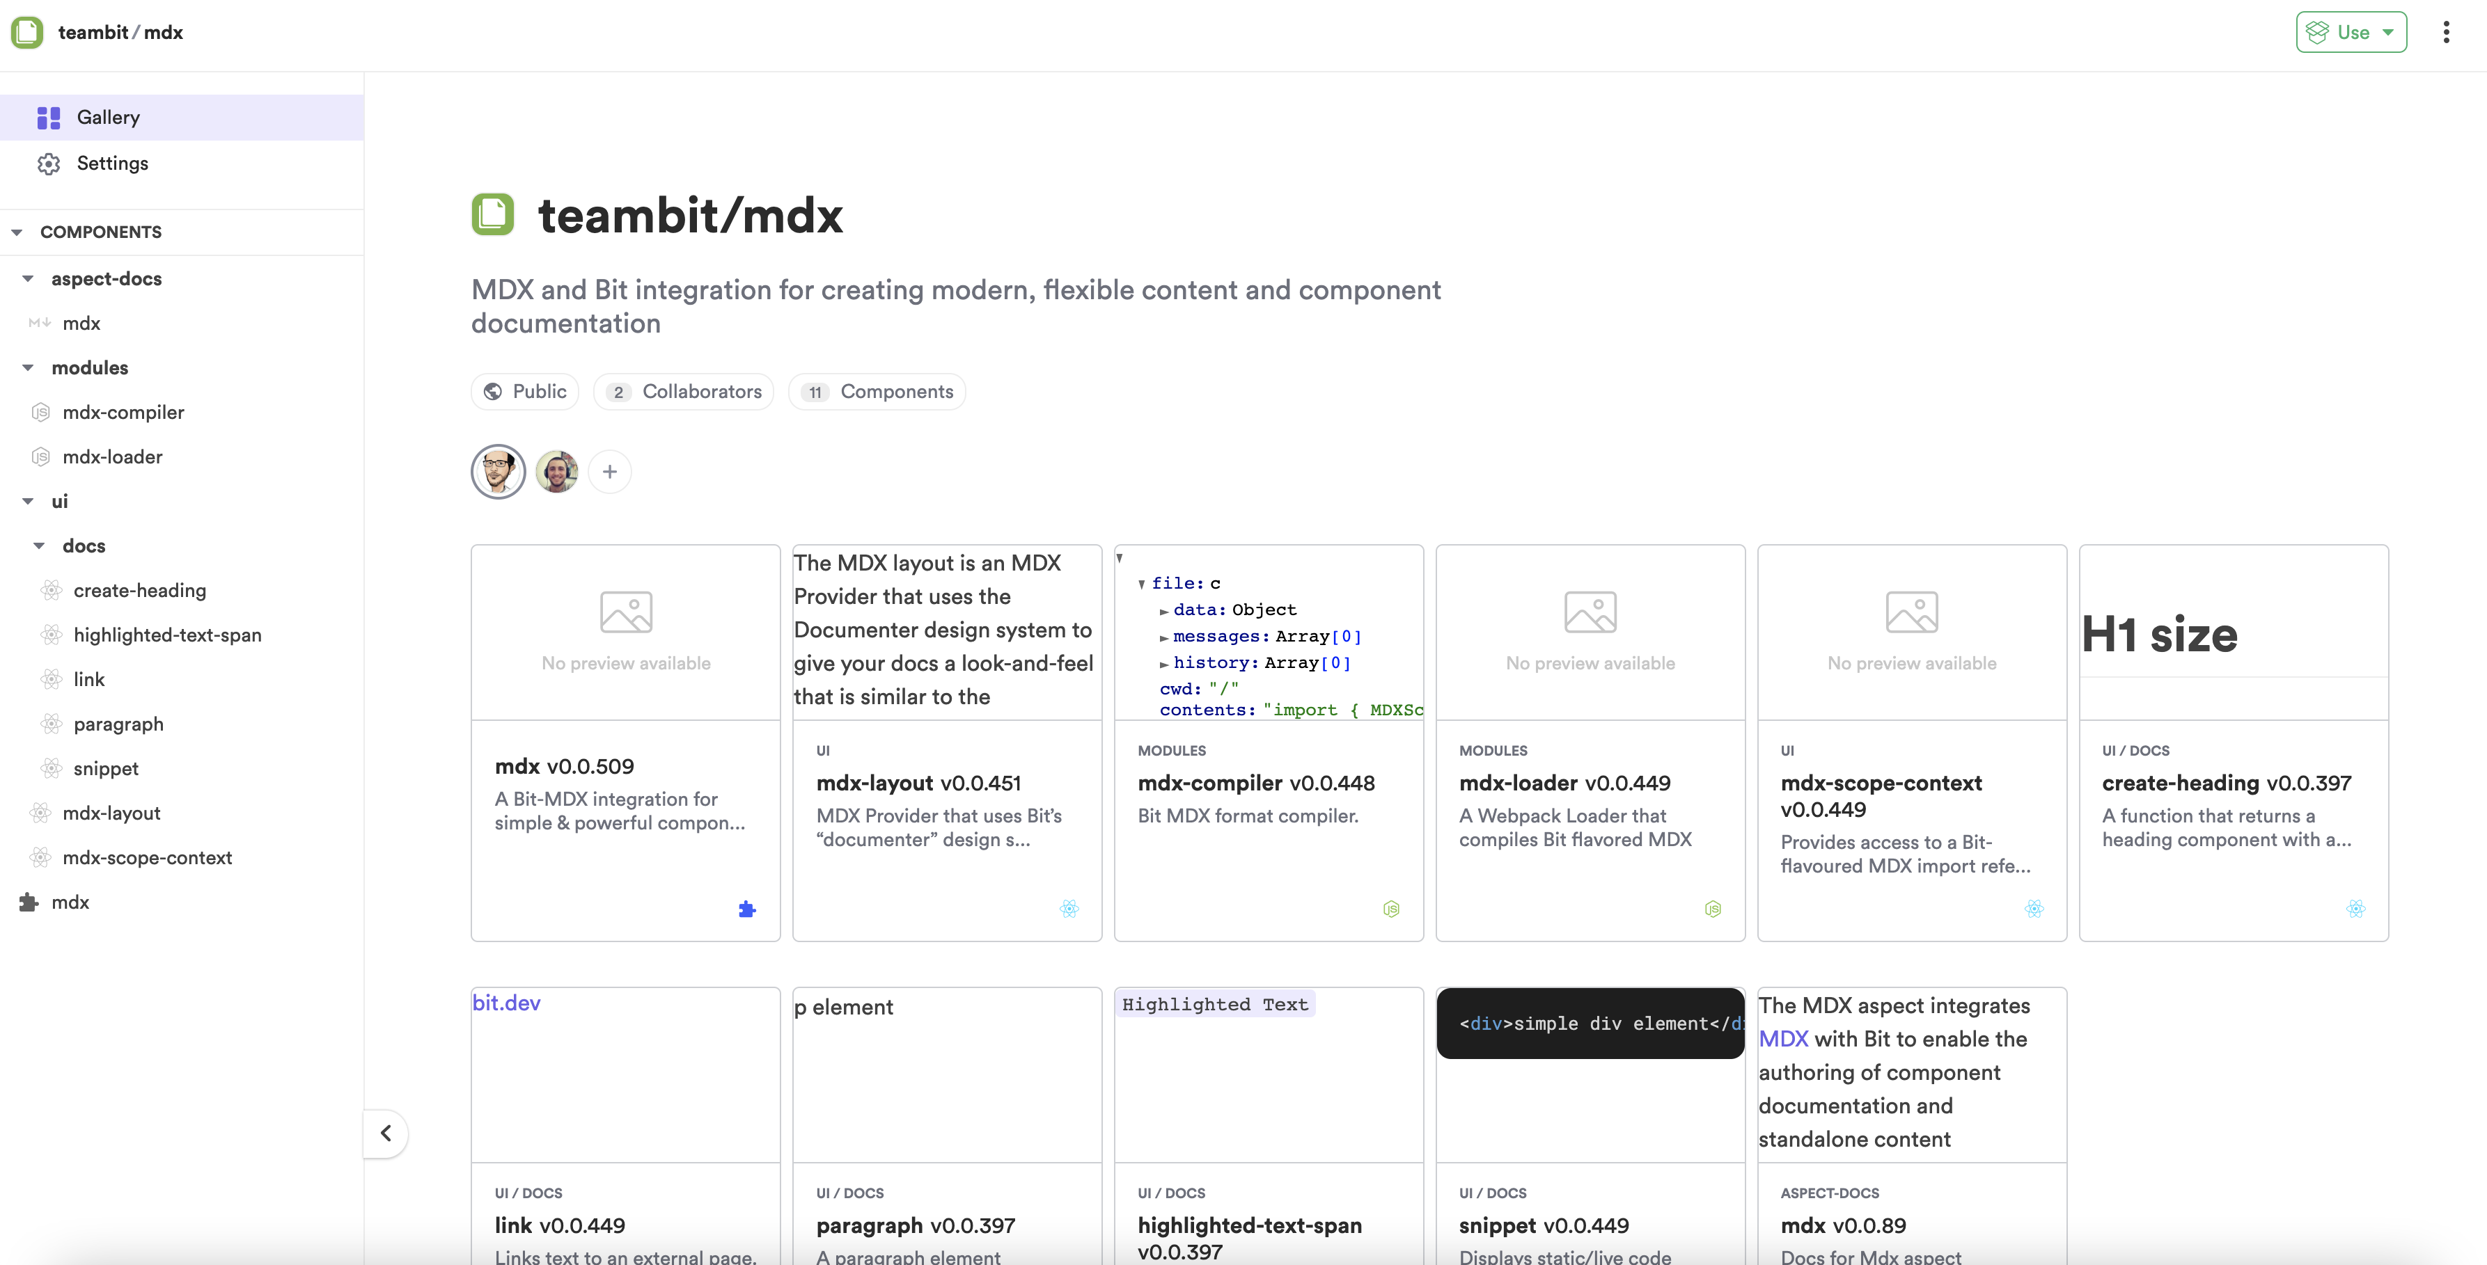The height and width of the screenshot is (1265, 2487).
Task: Open the three-dot more options menu
Action: [x=2445, y=32]
